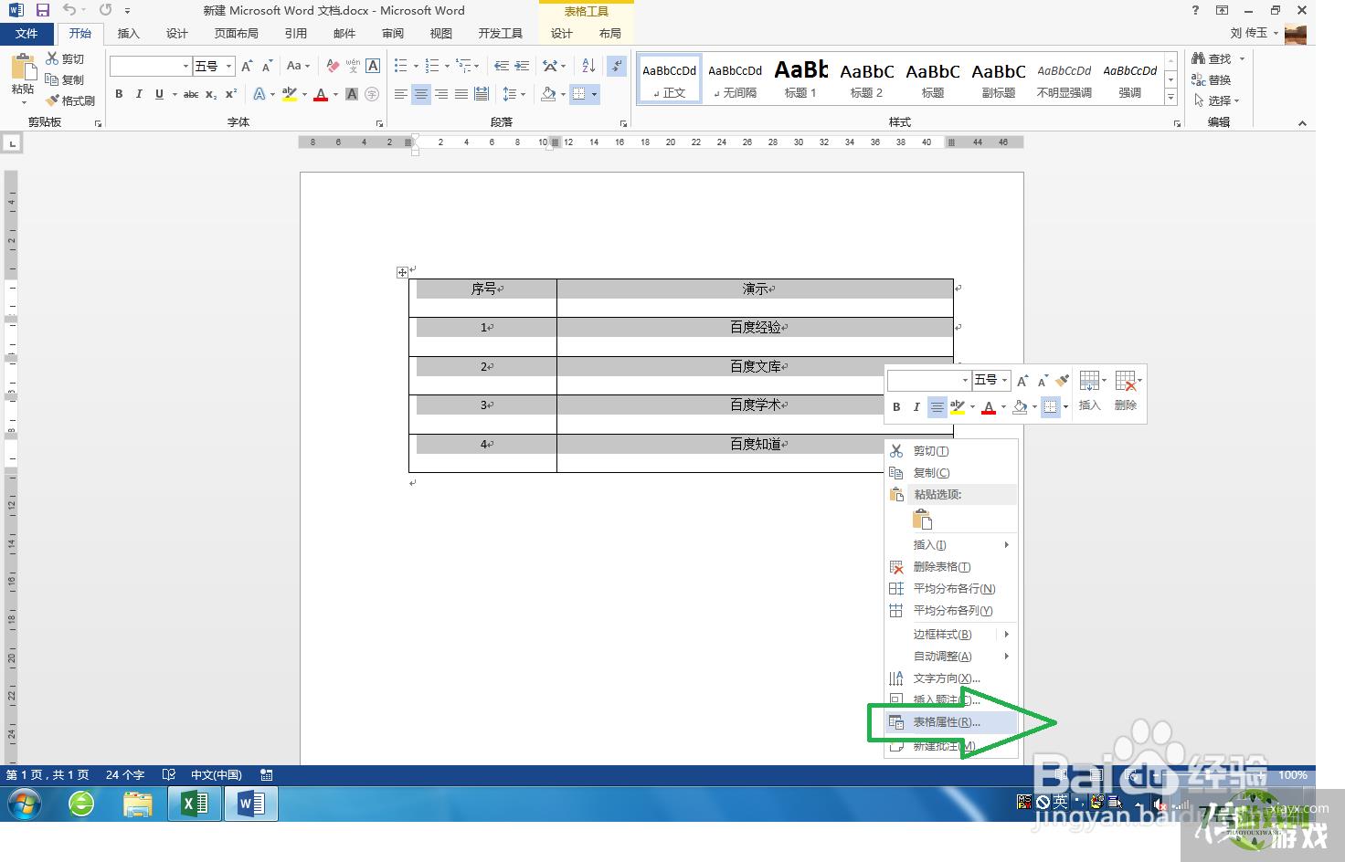The width and height of the screenshot is (1345, 862).
Task: Click the ribbon red font color button
Action: coord(321,94)
